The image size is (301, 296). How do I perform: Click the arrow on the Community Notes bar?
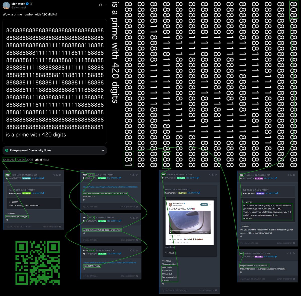tap(103, 151)
